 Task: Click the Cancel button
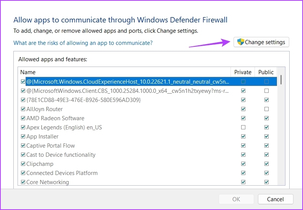(276, 199)
